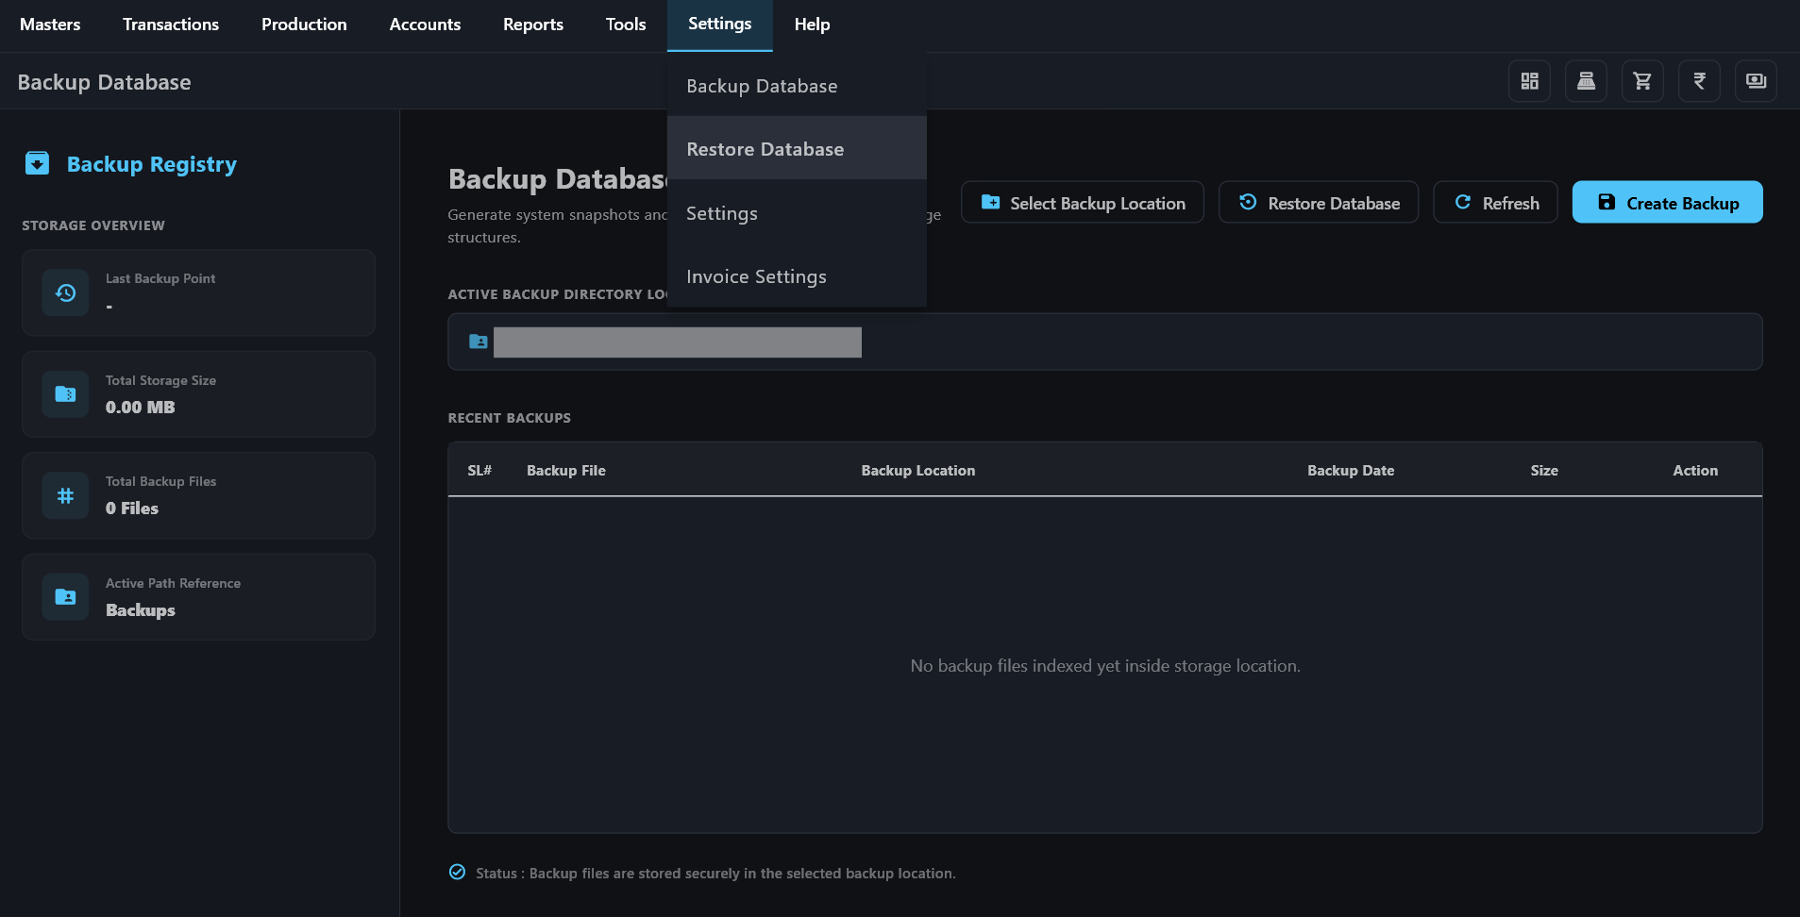Click the no backup files indexed message

(x=1105, y=666)
